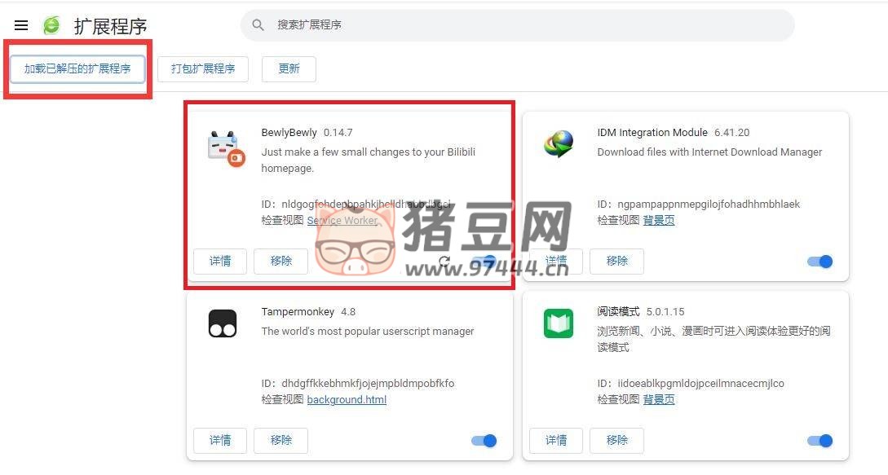Disable the Tampermonkey extension toggle

(484, 441)
